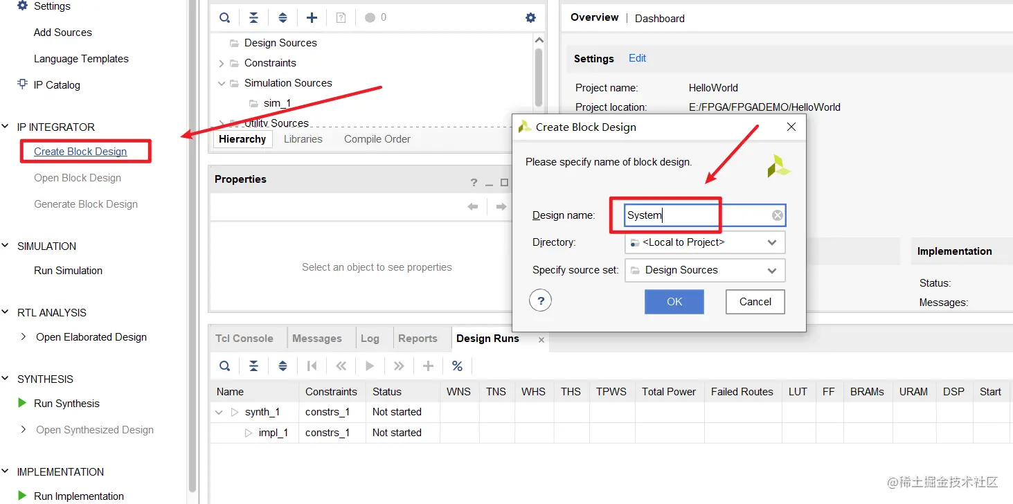The width and height of the screenshot is (1013, 504).
Task: Select the Design Sources folder
Action: [x=280, y=43]
